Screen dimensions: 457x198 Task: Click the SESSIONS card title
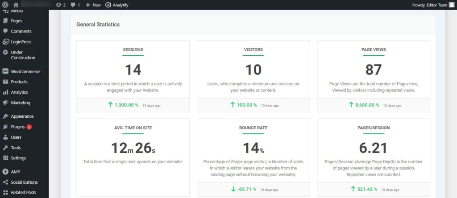[133, 49]
